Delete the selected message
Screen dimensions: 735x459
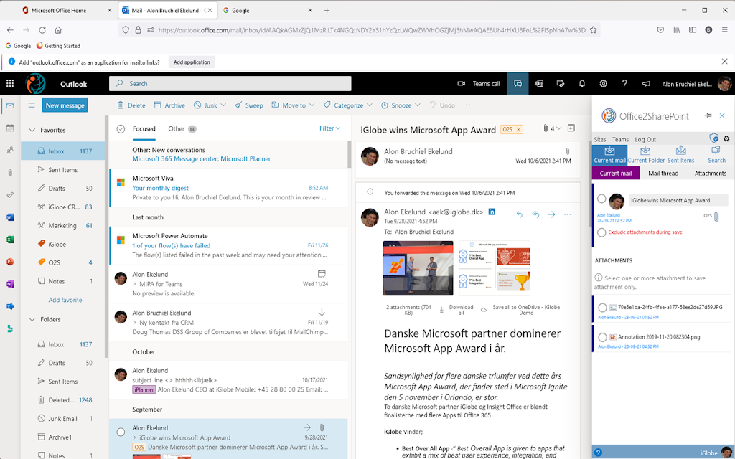point(131,105)
